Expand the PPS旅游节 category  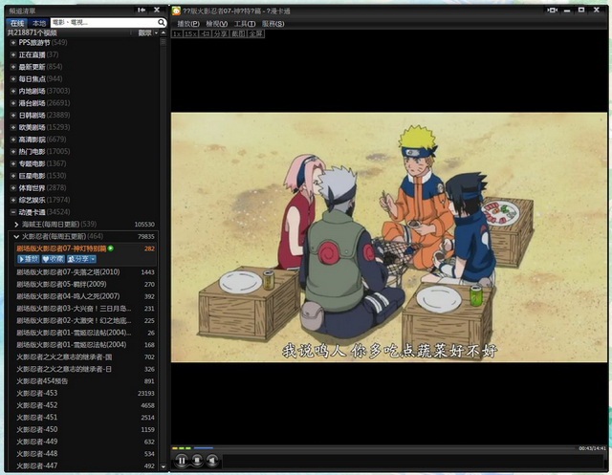tap(13, 42)
